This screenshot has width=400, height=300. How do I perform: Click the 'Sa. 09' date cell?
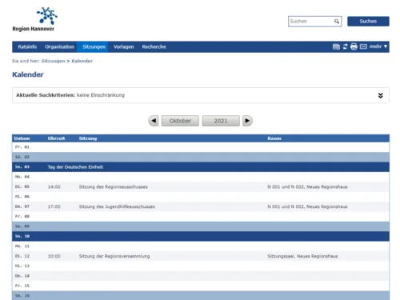pos(22,226)
